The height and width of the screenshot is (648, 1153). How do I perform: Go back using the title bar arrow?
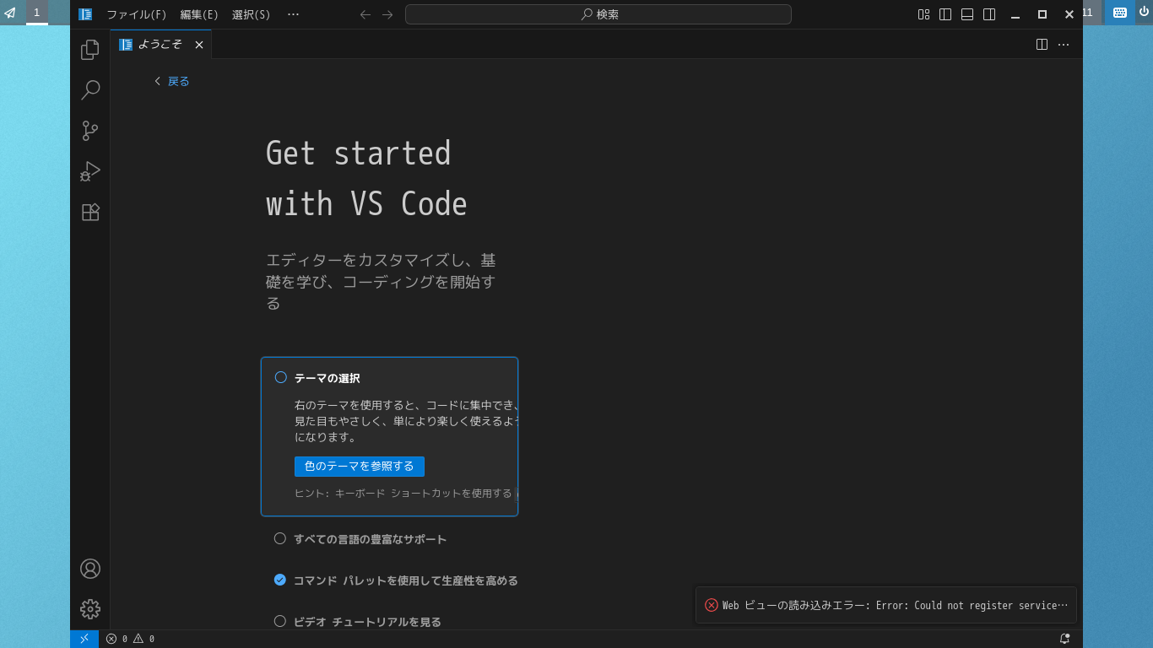tap(365, 14)
